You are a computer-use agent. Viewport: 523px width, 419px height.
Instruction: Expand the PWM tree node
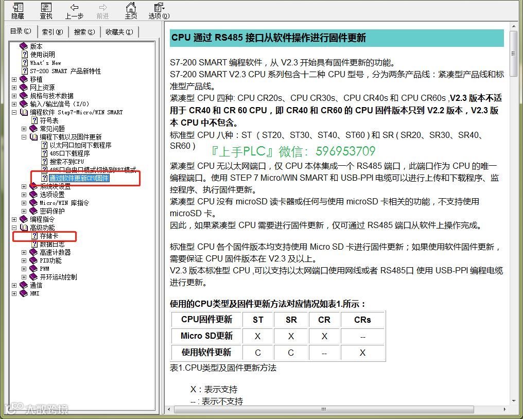(24, 269)
